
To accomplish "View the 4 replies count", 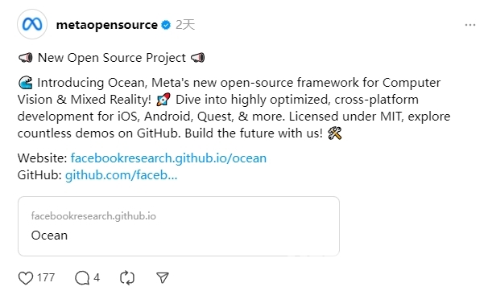I will tap(97, 277).
